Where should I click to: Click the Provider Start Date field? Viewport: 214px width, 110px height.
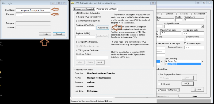171,33
